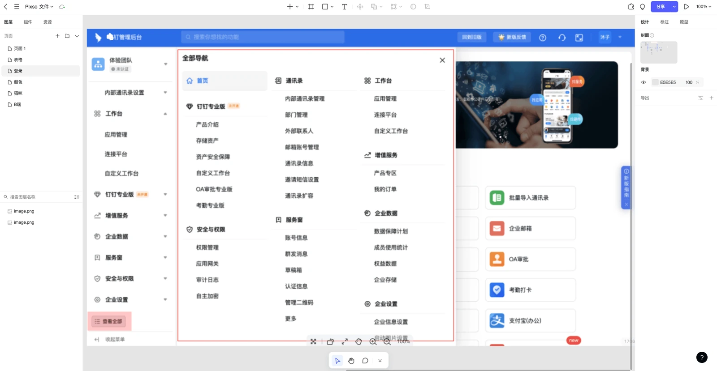Viewport: 717px width, 371px height.
Task: Click the lightbulb tips icon
Action: point(642,7)
